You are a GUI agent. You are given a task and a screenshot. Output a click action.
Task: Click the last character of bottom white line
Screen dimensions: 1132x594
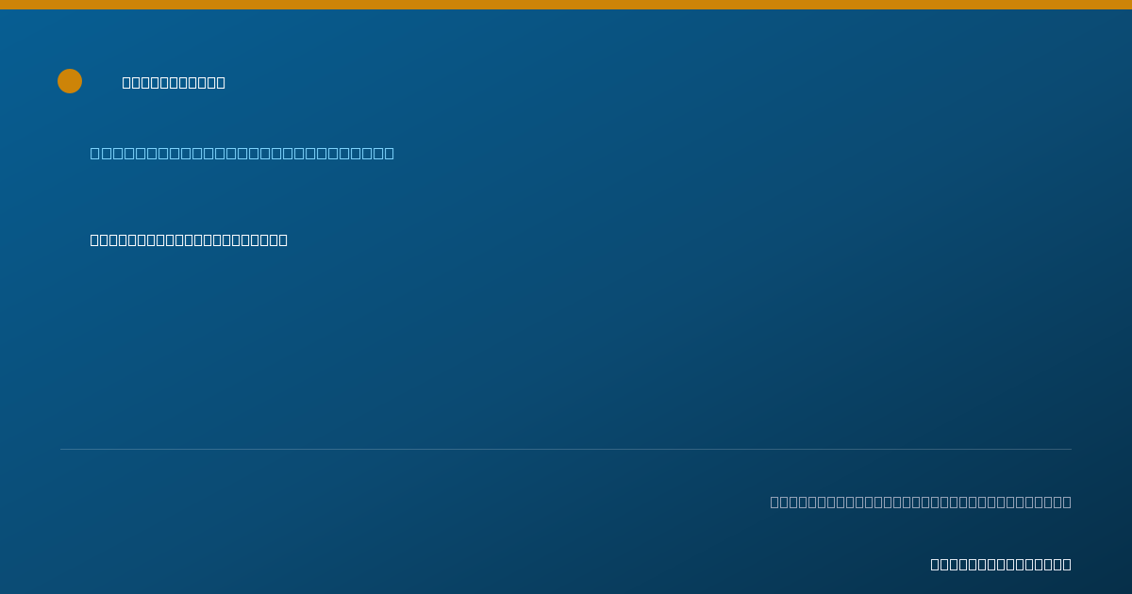point(1066,564)
